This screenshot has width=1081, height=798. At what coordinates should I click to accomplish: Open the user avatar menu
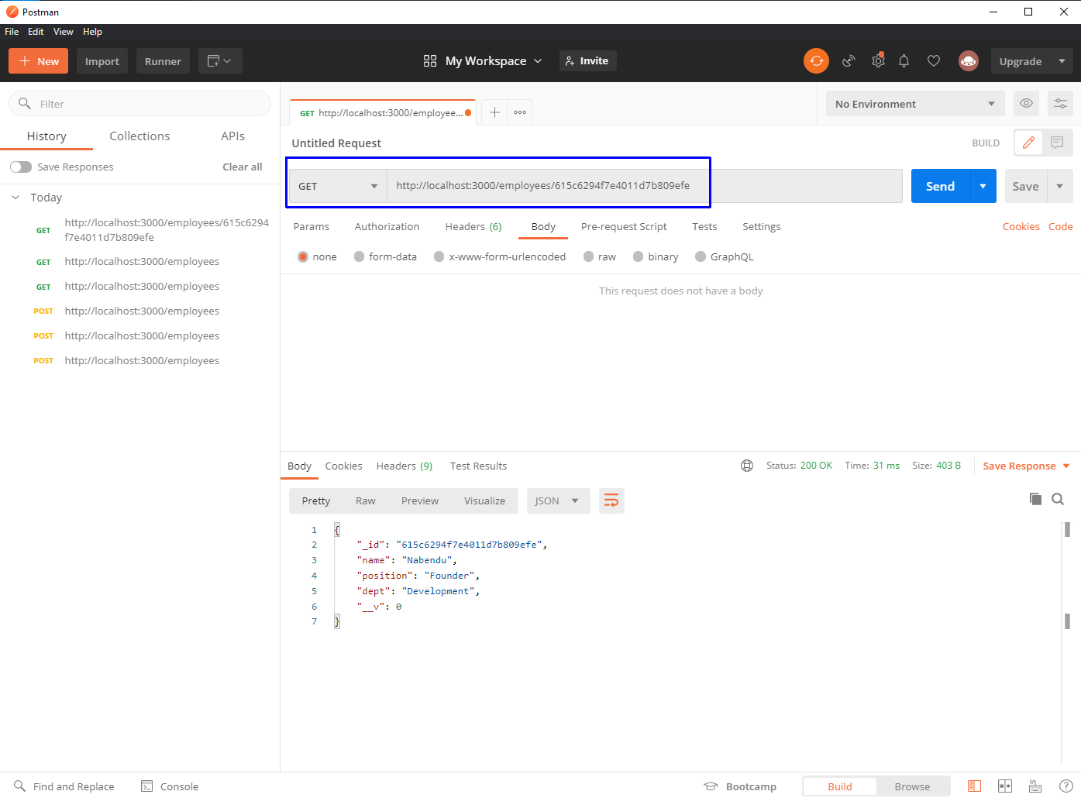[x=969, y=61]
